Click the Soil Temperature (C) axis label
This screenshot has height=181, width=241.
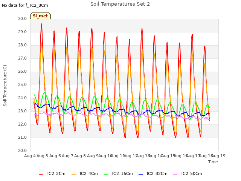coord(5,86)
